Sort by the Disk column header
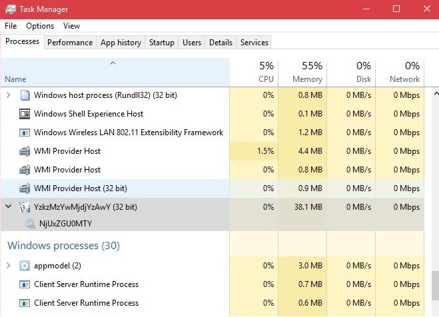This screenshot has width=439, height=317. pyautogui.click(x=351, y=72)
